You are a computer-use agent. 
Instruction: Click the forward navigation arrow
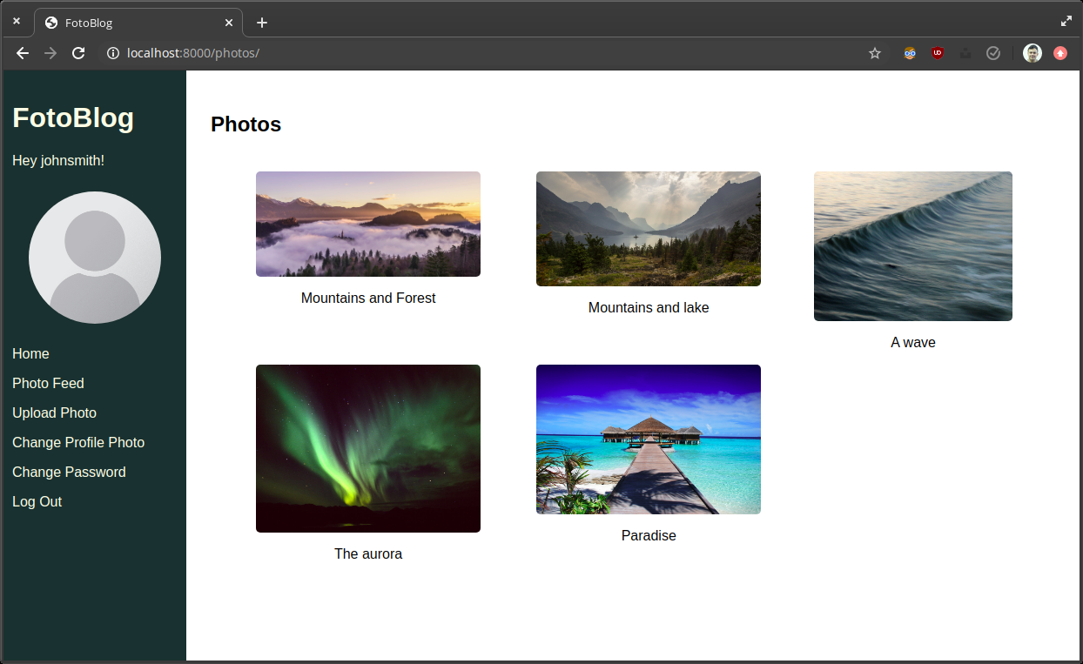coord(50,53)
